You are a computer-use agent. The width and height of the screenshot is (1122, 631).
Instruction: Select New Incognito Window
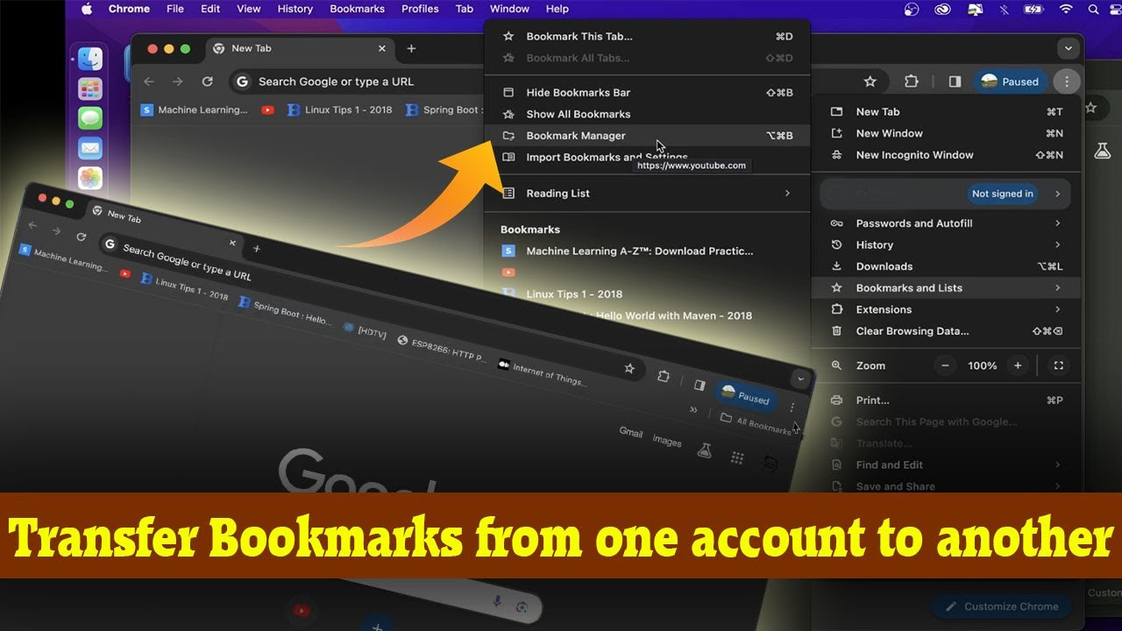[x=946, y=155]
